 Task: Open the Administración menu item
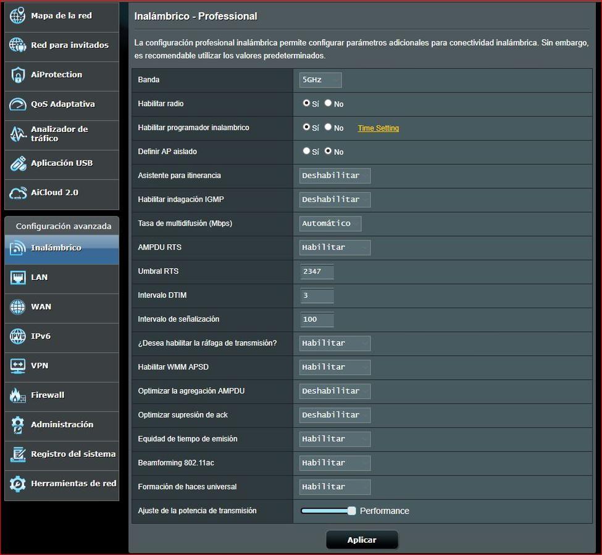tap(61, 425)
